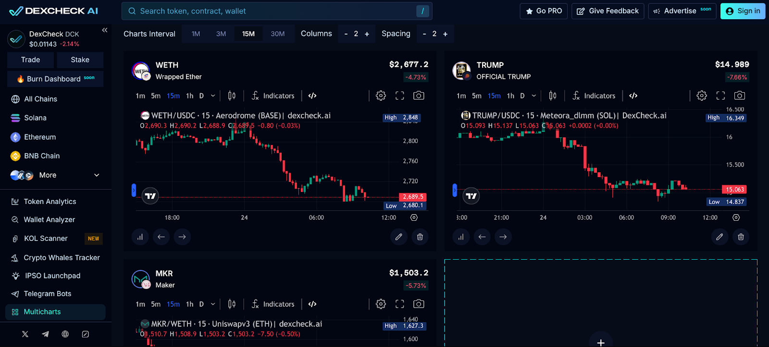Collapse the left sidebar with double-chevron icon
This screenshot has width=769, height=347.
[x=105, y=30]
